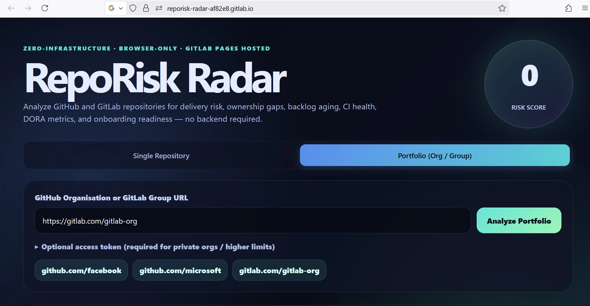
Task: Bookmark this page with the star icon
Action: tap(502, 8)
